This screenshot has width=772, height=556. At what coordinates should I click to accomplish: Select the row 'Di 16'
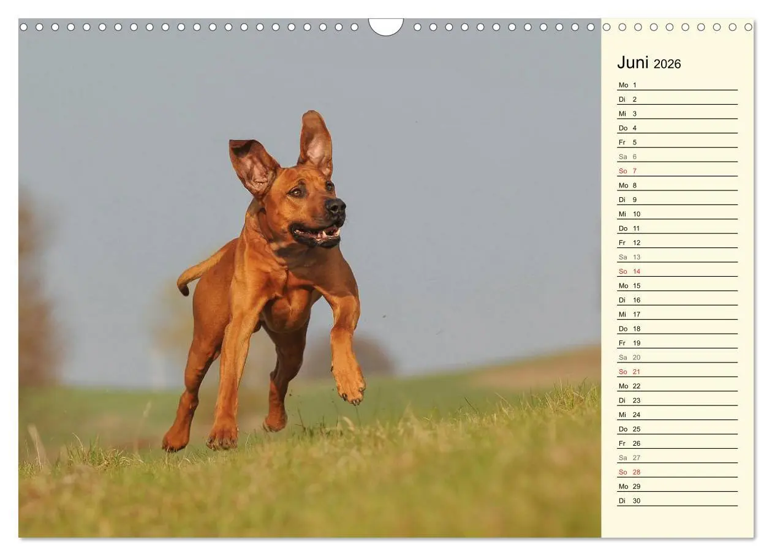coord(677,299)
